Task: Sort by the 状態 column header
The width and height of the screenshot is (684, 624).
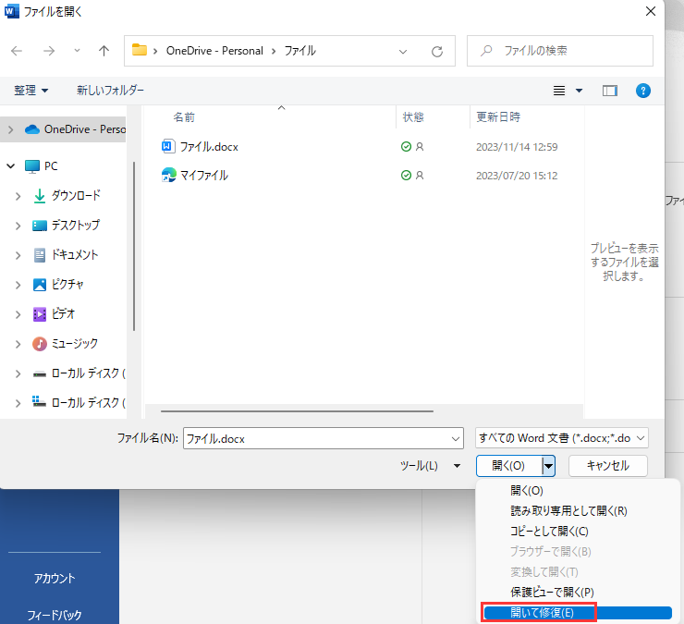Action: coord(413,117)
